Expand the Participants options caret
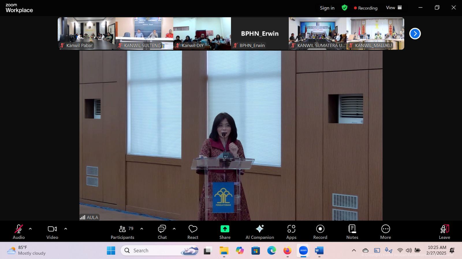 [141, 229]
